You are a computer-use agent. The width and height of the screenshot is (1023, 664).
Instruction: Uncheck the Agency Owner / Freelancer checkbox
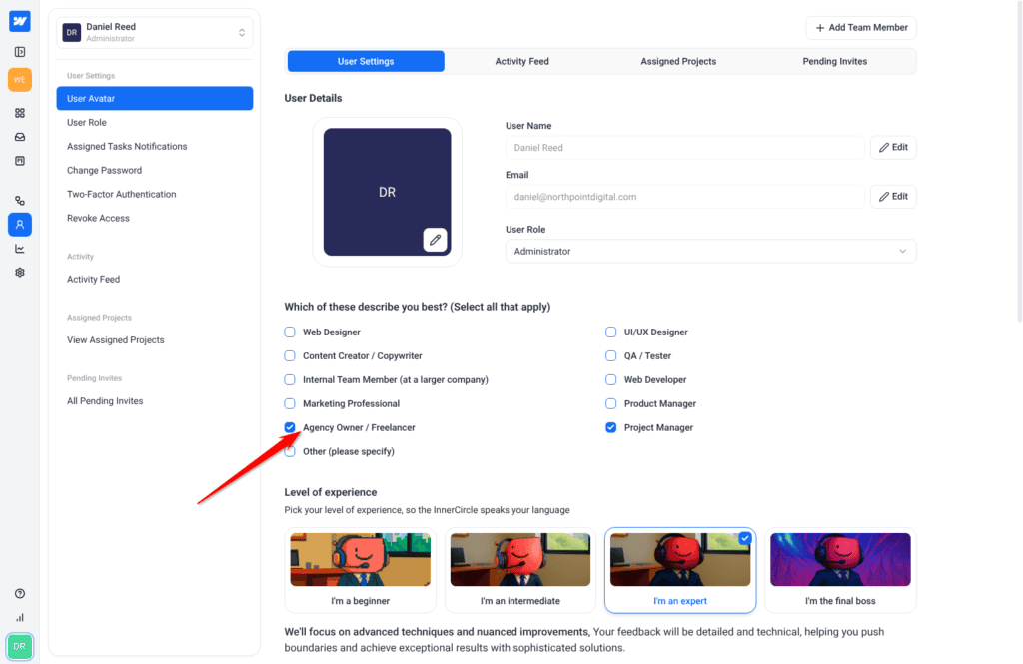pos(290,428)
